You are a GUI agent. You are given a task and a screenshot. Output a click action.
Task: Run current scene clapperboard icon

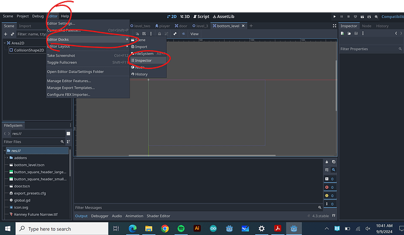[362, 16]
